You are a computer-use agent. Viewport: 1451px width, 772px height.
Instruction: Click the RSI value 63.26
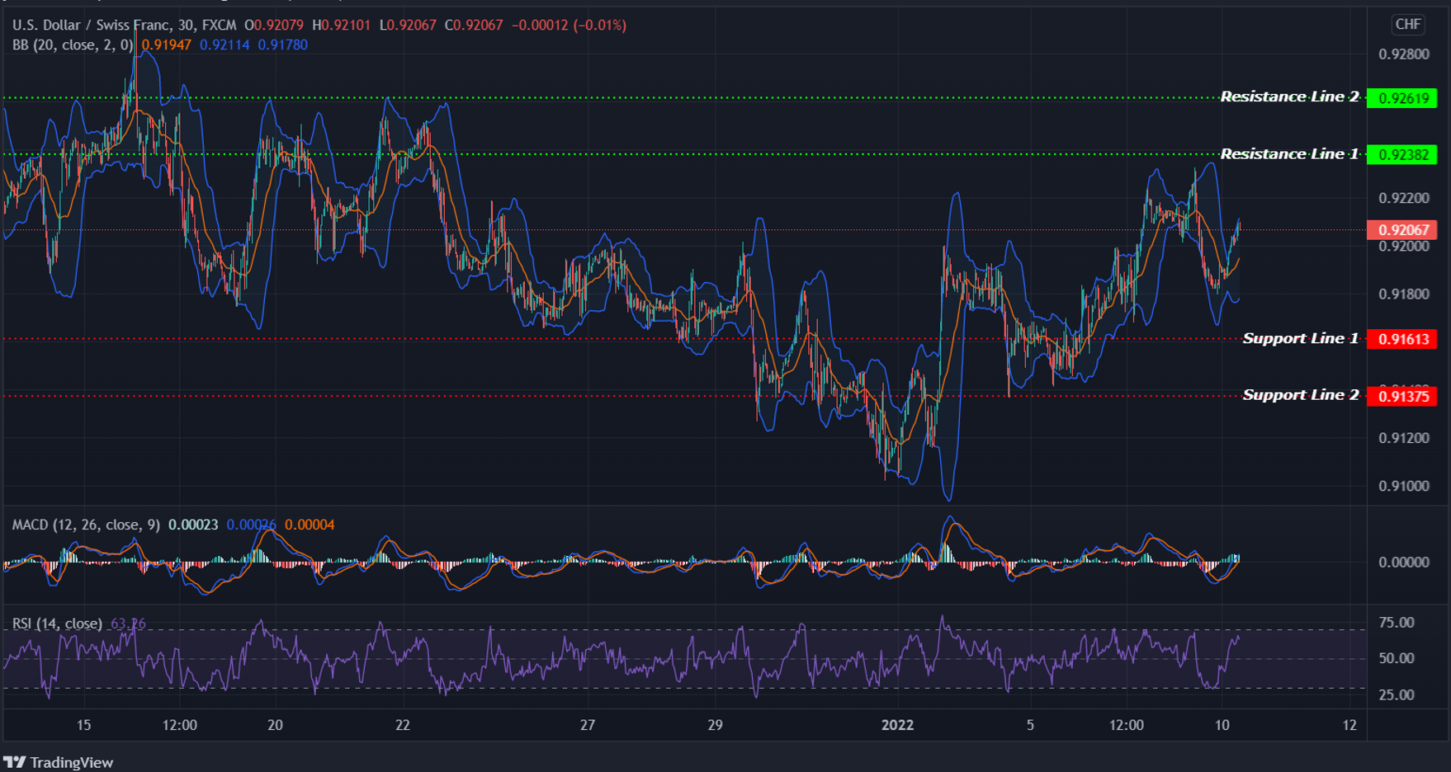click(128, 624)
